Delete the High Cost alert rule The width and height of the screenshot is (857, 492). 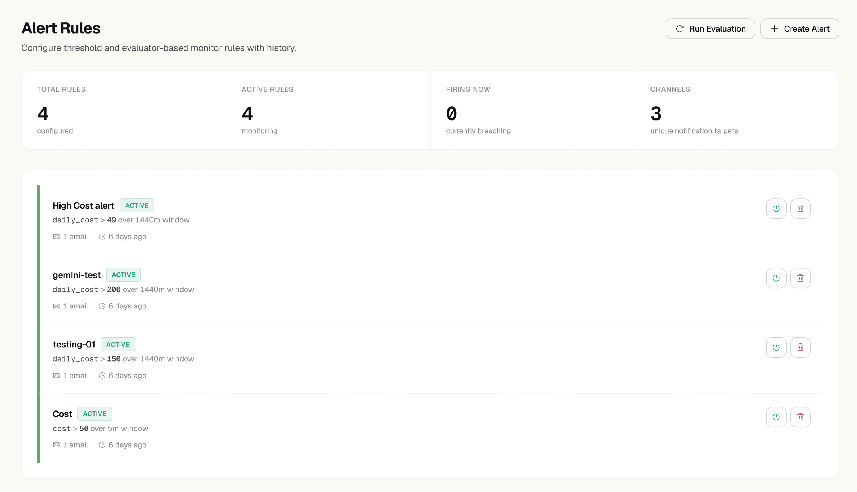pos(800,209)
